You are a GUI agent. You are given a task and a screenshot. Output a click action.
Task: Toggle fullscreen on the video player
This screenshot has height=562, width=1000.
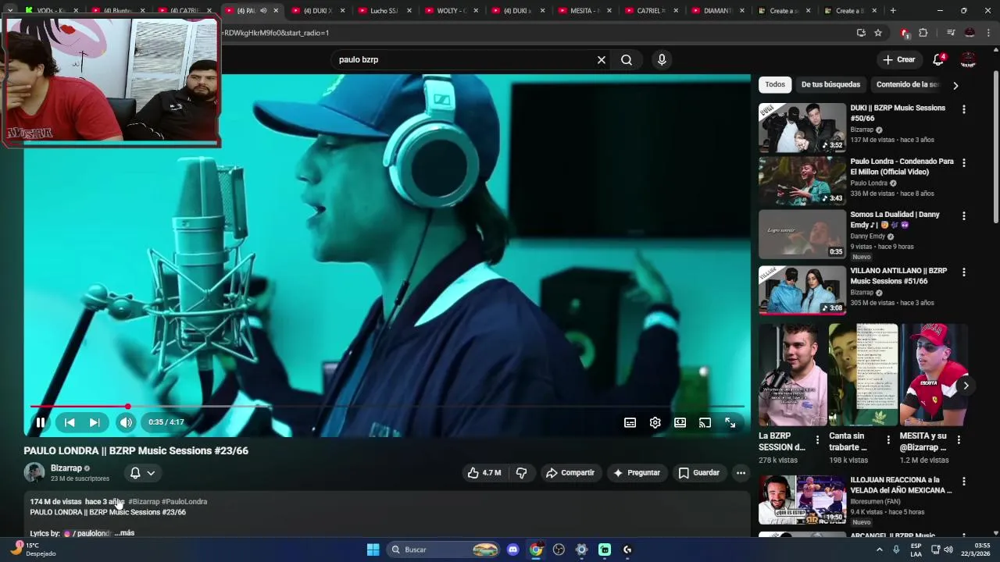pos(730,422)
